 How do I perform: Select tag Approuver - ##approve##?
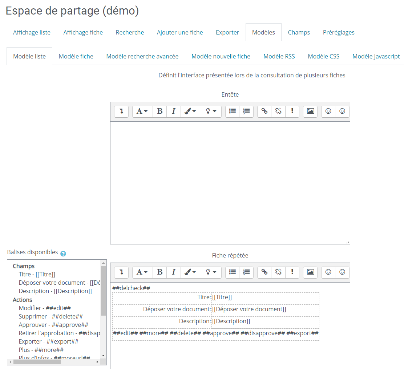[x=53, y=325]
